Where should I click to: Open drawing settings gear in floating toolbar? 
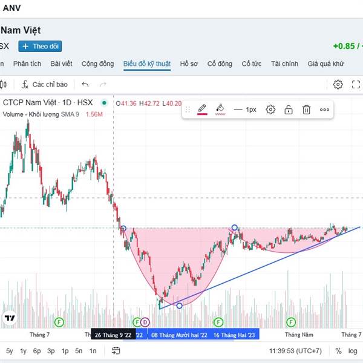[270, 110]
